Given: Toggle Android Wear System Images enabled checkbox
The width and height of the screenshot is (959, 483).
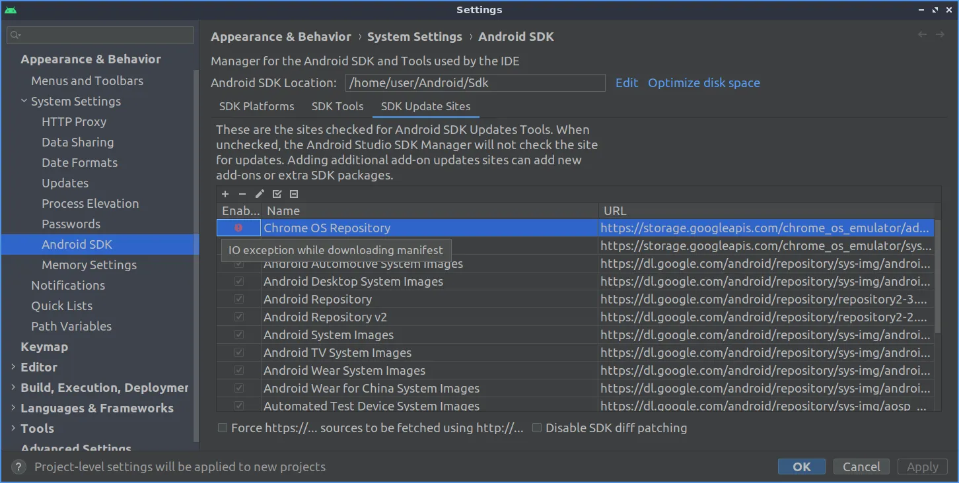Looking at the screenshot, I should click(x=238, y=370).
